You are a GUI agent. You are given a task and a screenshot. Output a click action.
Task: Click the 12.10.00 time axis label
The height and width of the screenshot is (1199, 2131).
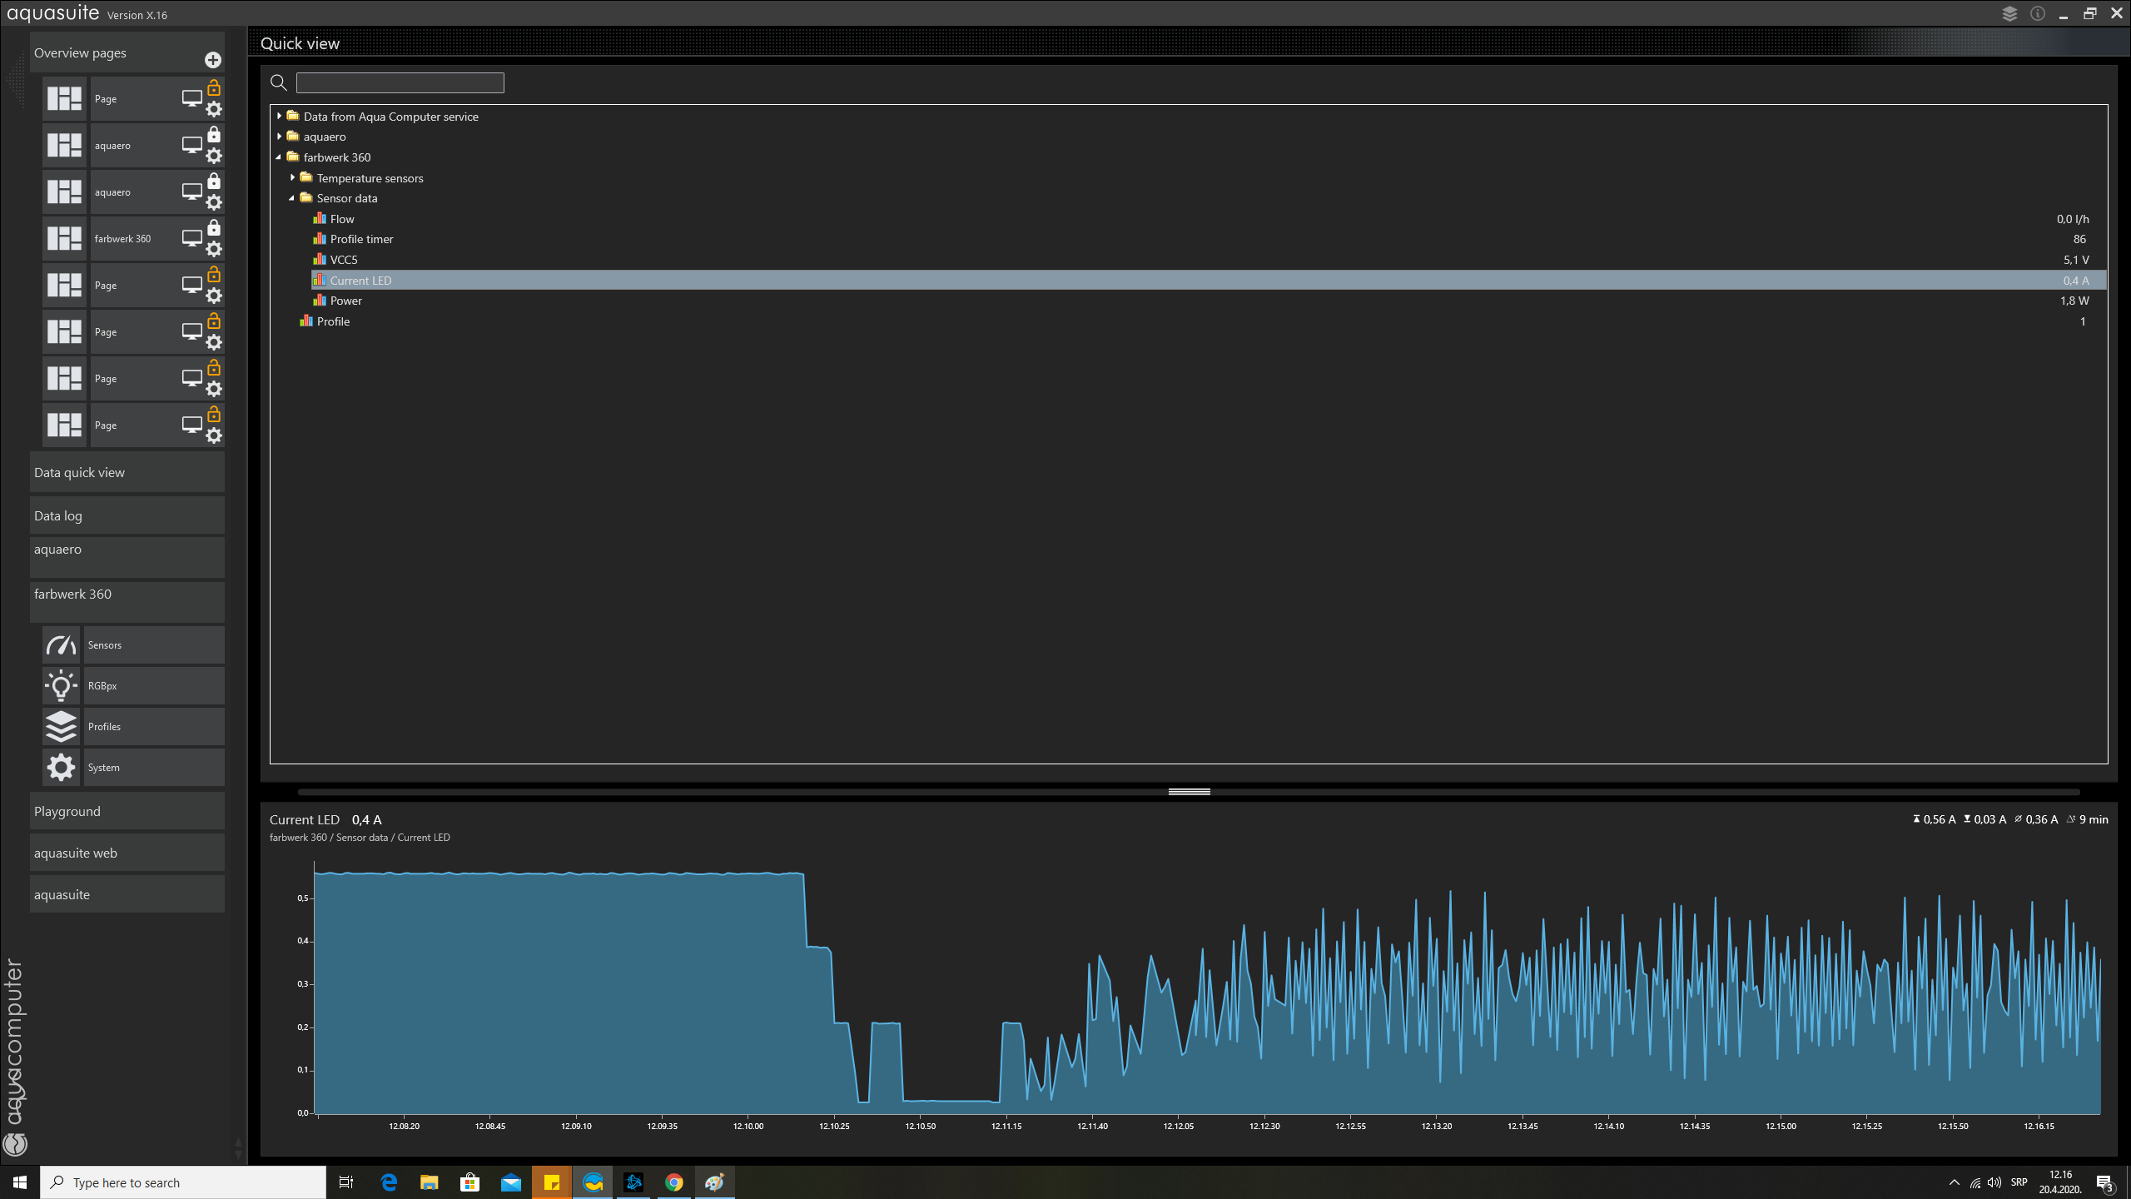point(748,1126)
